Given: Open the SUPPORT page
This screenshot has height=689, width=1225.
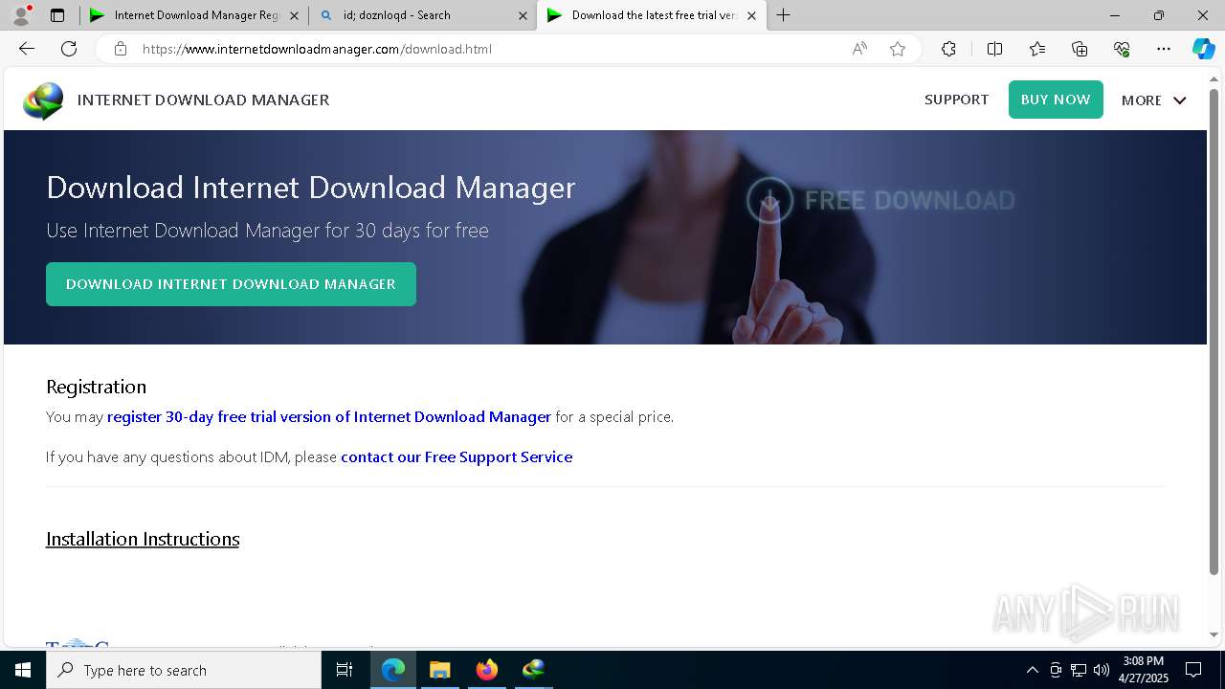Looking at the screenshot, I should tap(956, 100).
